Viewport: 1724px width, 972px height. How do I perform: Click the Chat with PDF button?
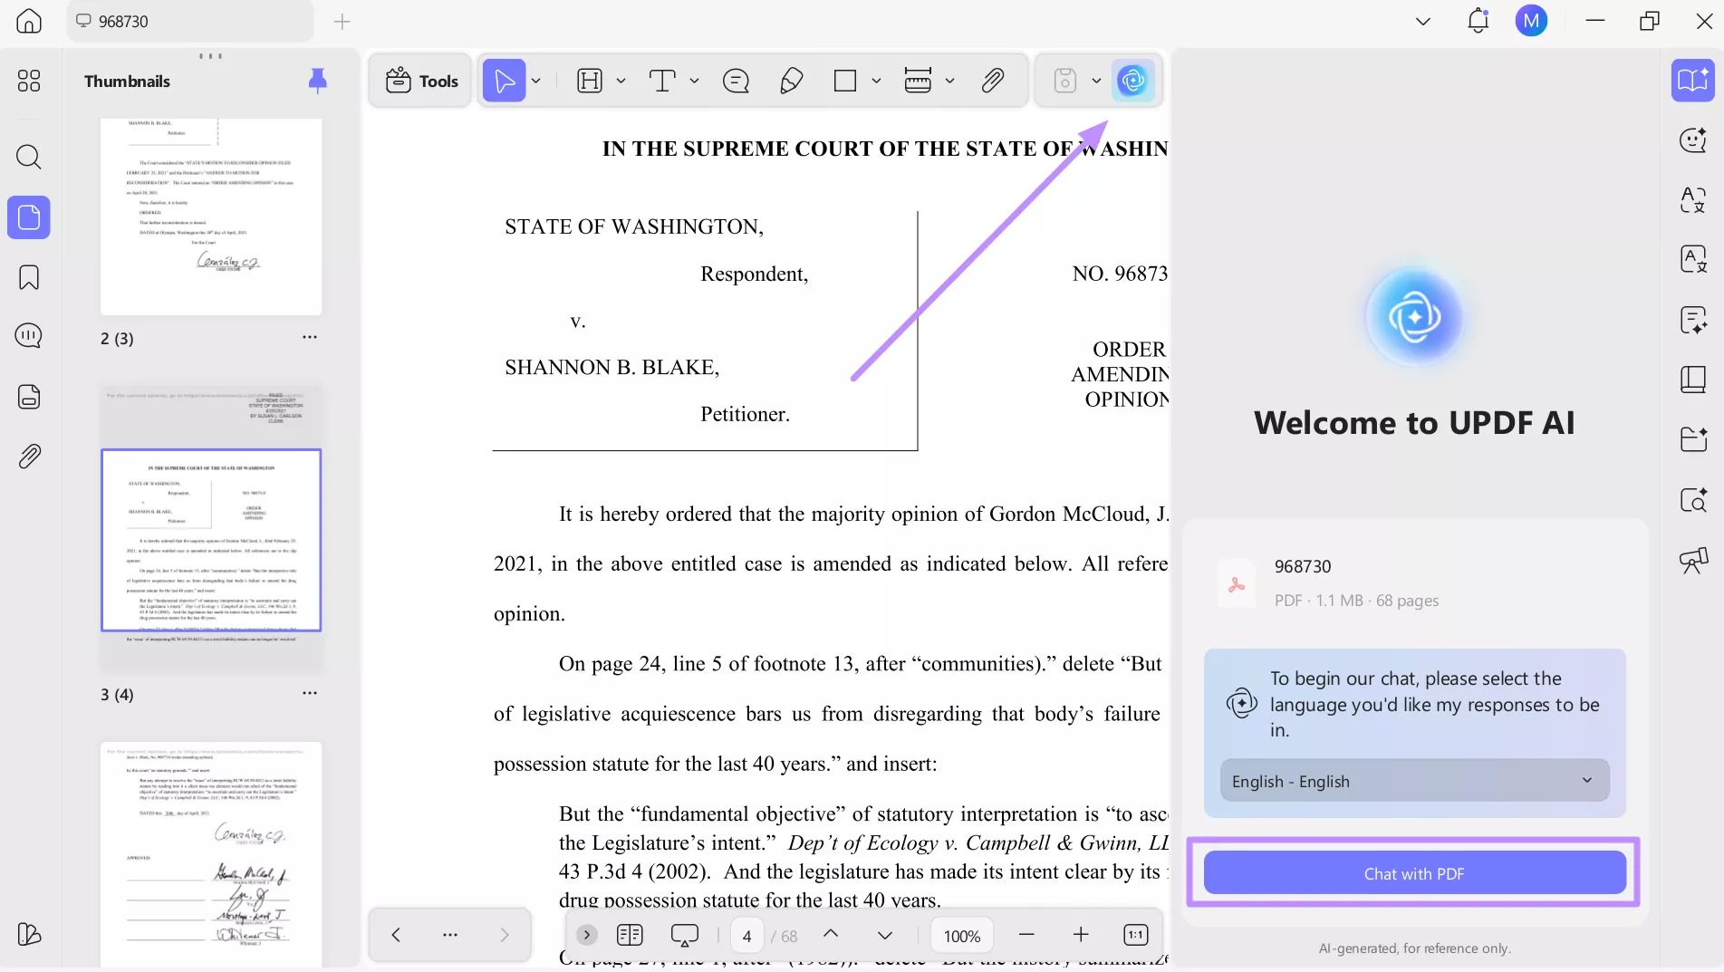pos(1413,872)
